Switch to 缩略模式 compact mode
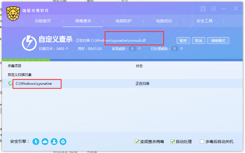The image size is (245, 153). (x=218, y=41)
